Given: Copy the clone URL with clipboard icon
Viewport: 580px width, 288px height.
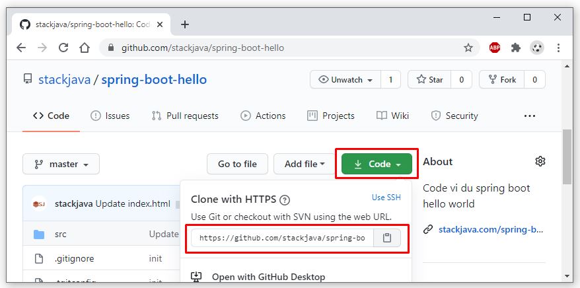Looking at the screenshot, I should click(x=387, y=238).
